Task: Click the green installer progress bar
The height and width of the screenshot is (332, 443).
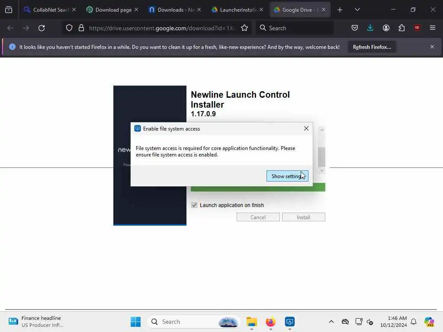Action: point(258,188)
